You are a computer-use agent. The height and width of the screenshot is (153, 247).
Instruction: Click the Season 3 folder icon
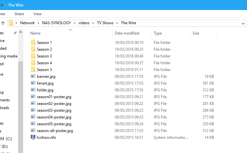click(x=33, y=56)
